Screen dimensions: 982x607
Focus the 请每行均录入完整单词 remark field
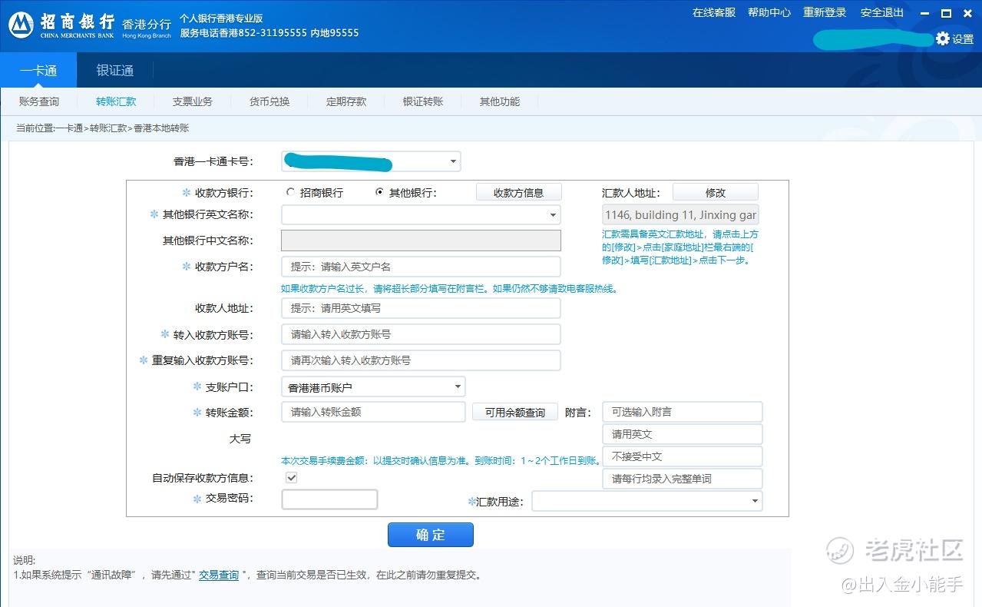click(x=683, y=479)
